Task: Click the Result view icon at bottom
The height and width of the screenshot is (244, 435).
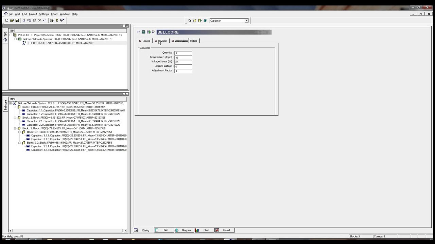Action: (x=217, y=230)
